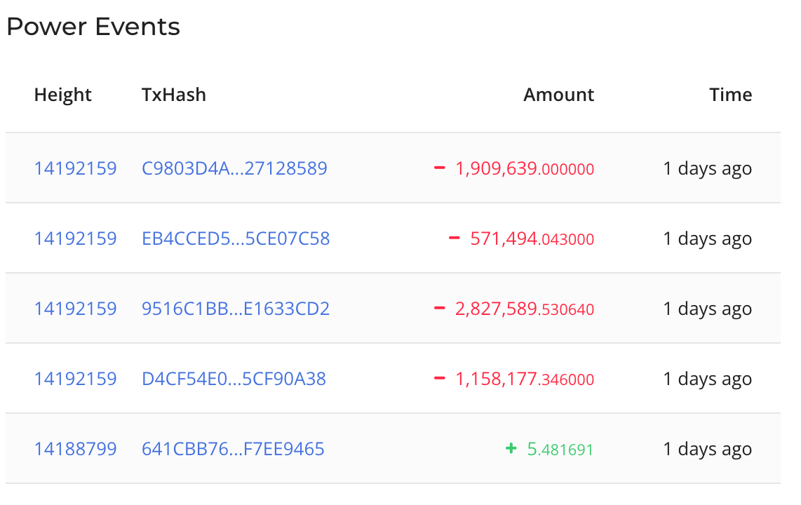Image resolution: width=801 pixels, height=505 pixels.
Task: Select the amount 5.481691
Action: tap(560, 449)
